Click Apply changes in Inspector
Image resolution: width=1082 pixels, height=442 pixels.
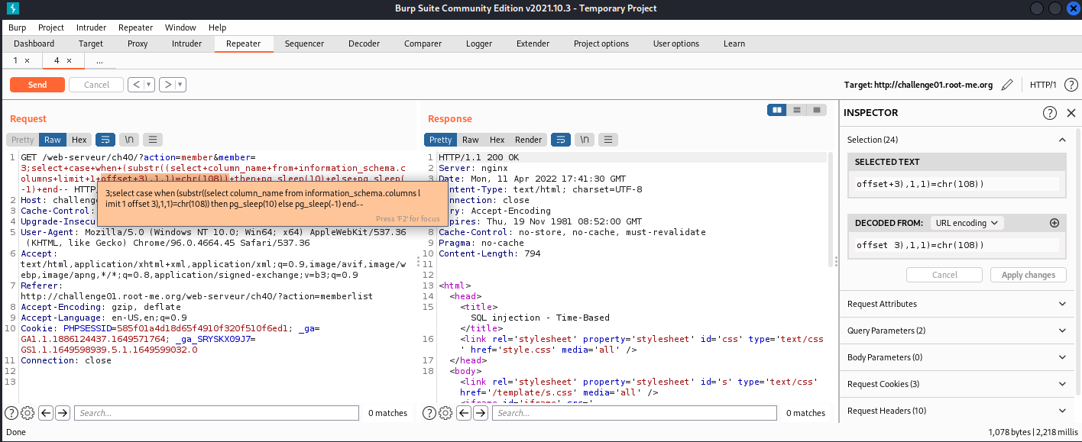tap(1028, 275)
